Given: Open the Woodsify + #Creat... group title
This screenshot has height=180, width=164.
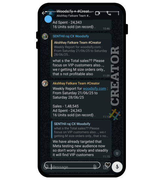Looking at the screenshot, I should pyautogui.click(x=74, y=11).
